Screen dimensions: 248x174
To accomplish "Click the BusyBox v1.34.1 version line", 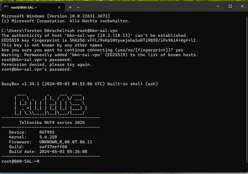I will [80, 84].
